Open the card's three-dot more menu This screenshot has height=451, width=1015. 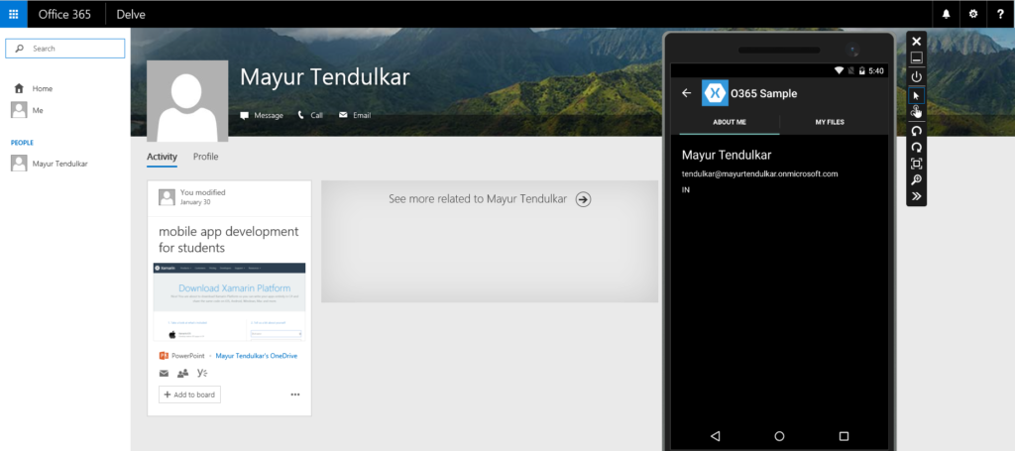(295, 395)
